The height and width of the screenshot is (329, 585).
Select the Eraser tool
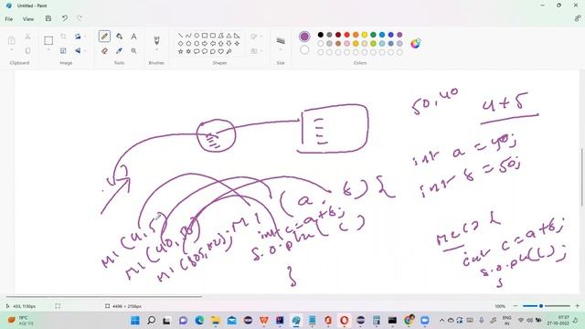[x=104, y=51]
